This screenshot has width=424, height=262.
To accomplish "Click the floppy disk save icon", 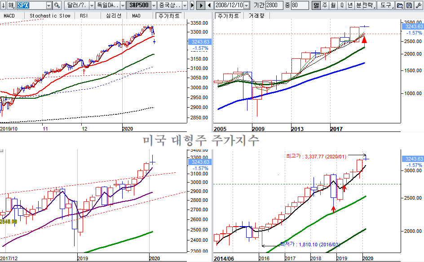I will click(409, 5).
